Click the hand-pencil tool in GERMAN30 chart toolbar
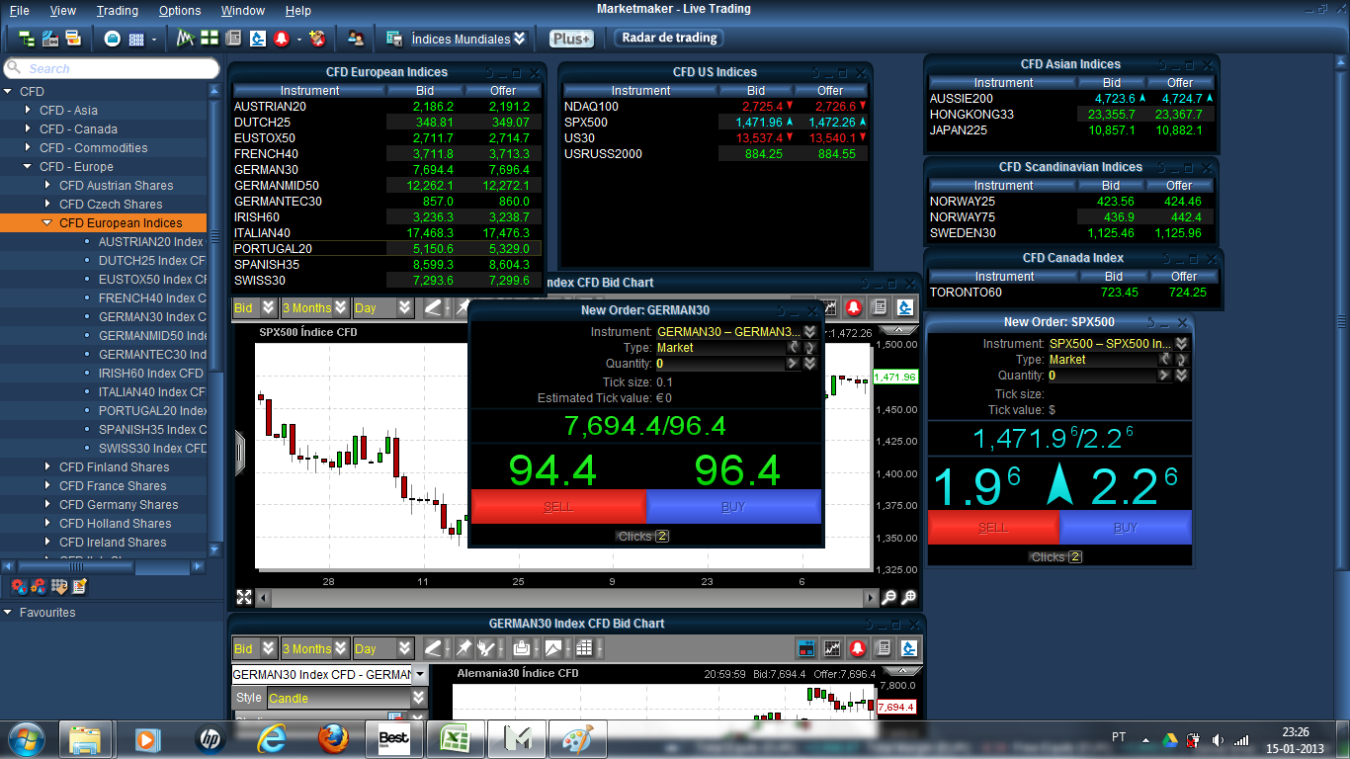 tap(484, 649)
